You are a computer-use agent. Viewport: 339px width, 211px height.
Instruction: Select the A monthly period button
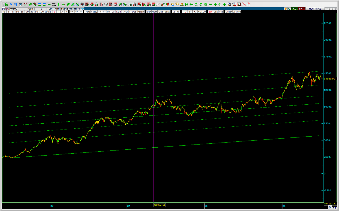[62, 12]
